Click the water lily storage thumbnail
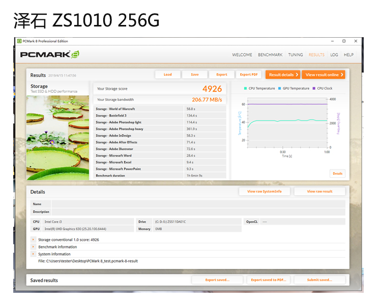 point(57,138)
